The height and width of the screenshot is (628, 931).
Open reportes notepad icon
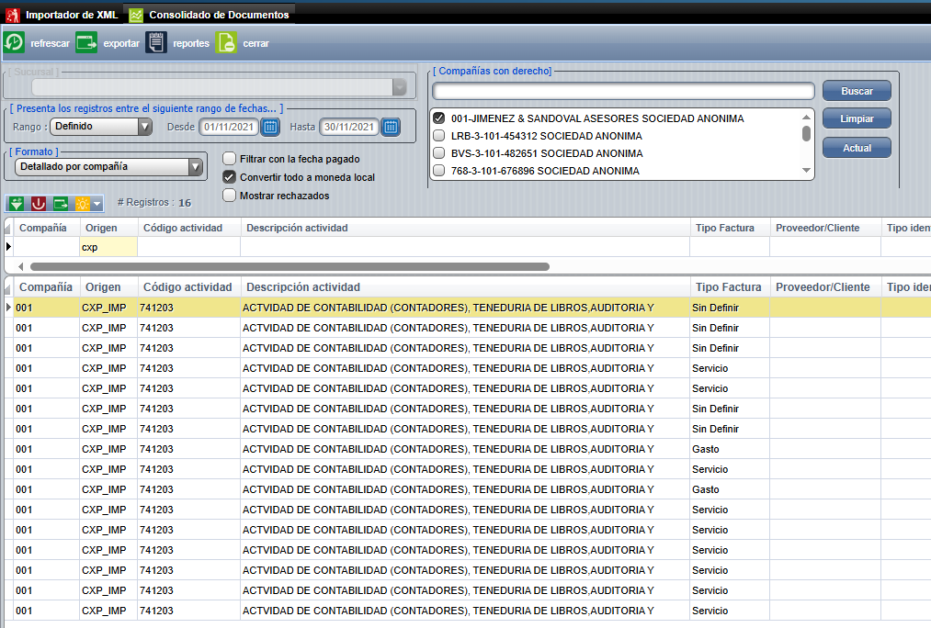pos(157,43)
